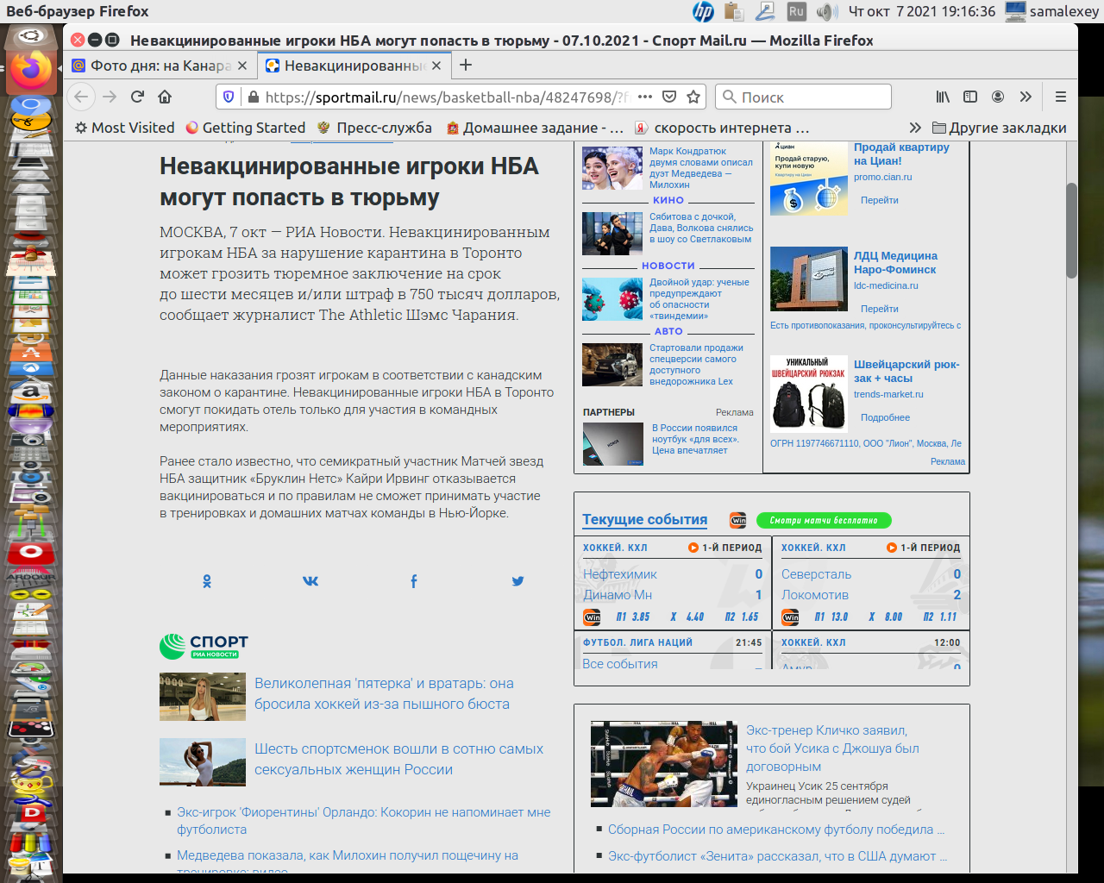Open 'Экс-тренер Кличко заявил' article
Screen dimensions: 1104x883
click(832, 748)
